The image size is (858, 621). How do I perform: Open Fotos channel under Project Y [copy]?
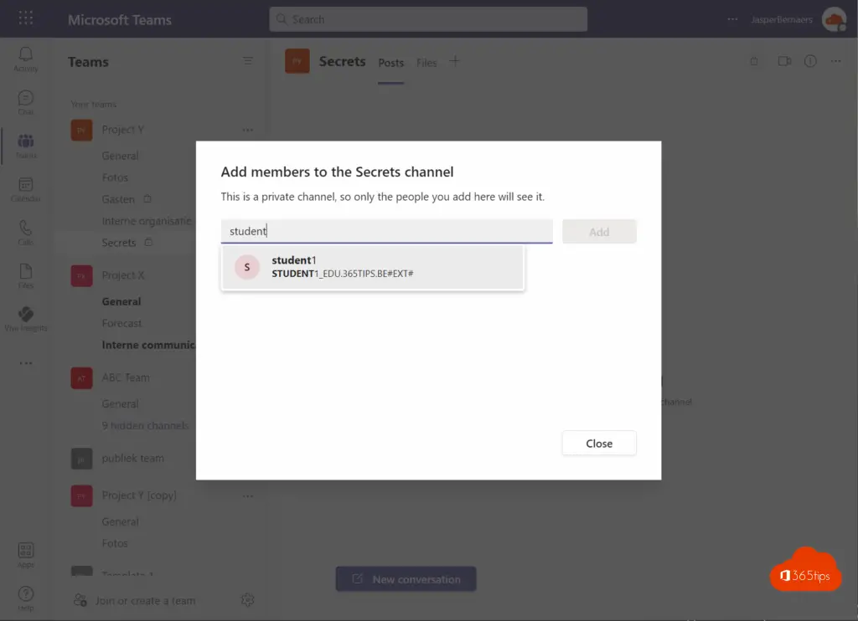pos(115,543)
